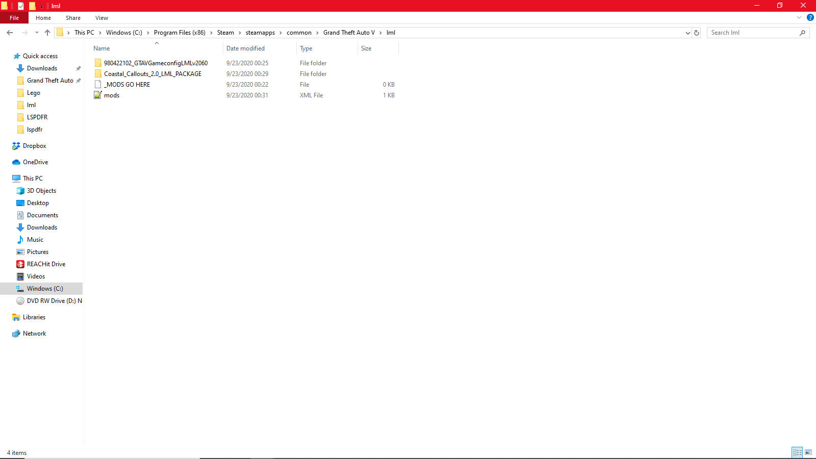Click the Pictures icon in the sidebar
The image size is (816, 459).
point(20,252)
